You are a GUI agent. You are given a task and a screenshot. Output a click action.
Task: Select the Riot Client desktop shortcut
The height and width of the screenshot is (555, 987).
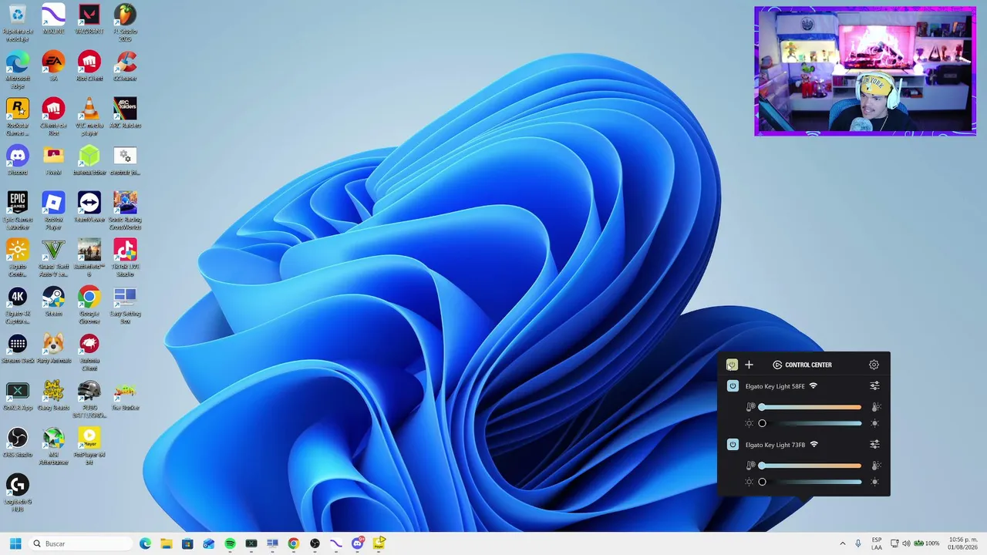click(x=89, y=66)
